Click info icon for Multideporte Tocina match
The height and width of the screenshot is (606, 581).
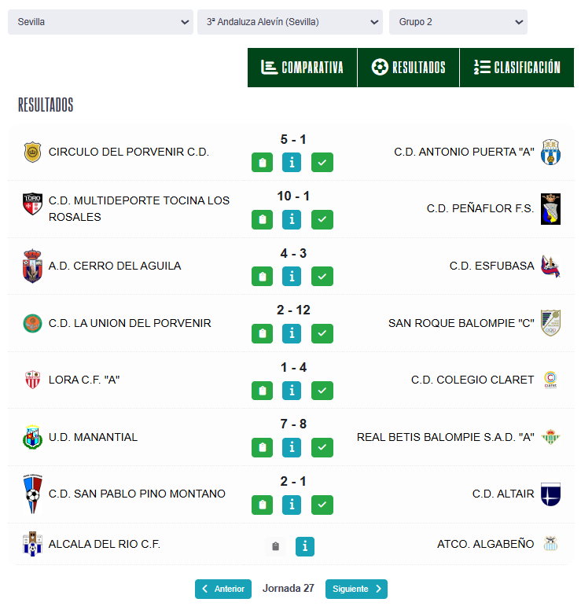pyautogui.click(x=292, y=219)
